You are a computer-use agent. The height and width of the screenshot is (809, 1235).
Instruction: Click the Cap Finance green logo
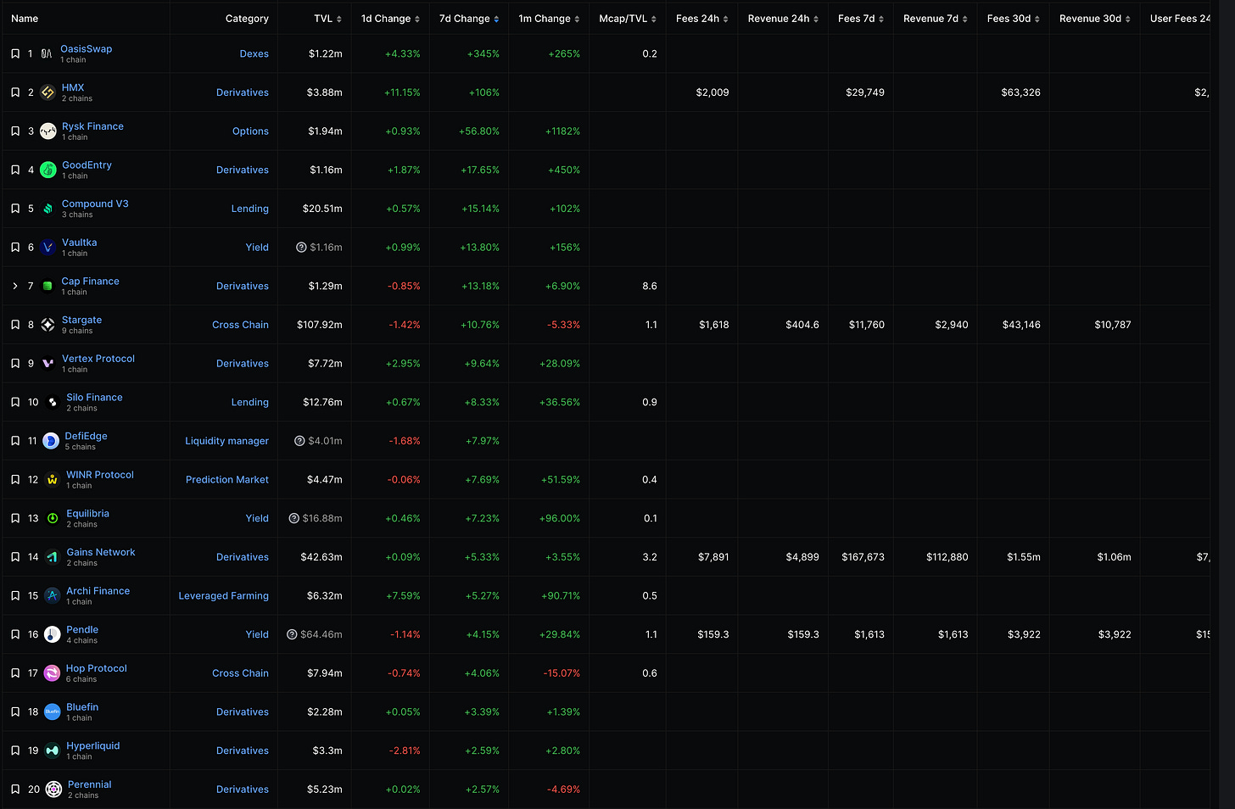tap(47, 287)
